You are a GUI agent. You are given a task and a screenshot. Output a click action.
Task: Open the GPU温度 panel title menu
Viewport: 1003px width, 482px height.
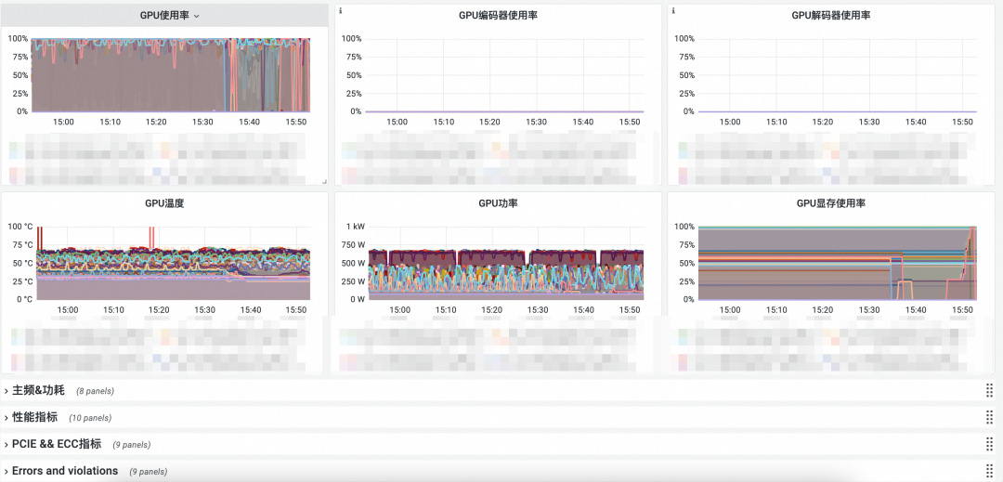pyautogui.click(x=165, y=203)
